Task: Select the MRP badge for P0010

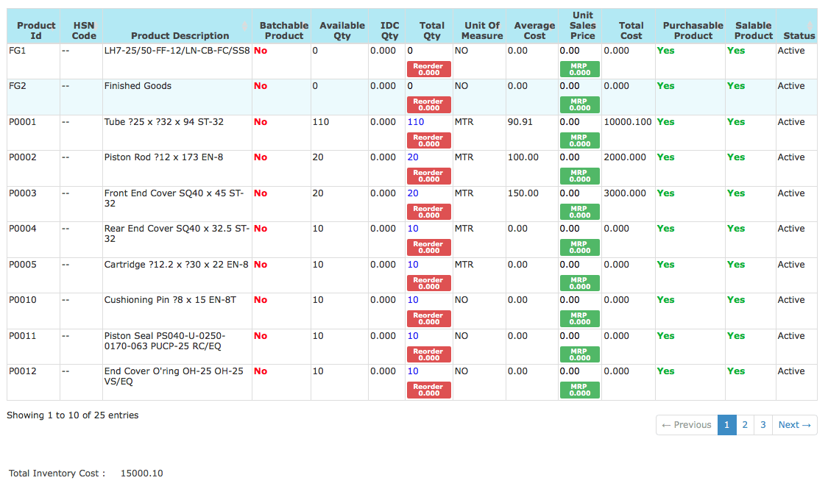Action: [580, 318]
